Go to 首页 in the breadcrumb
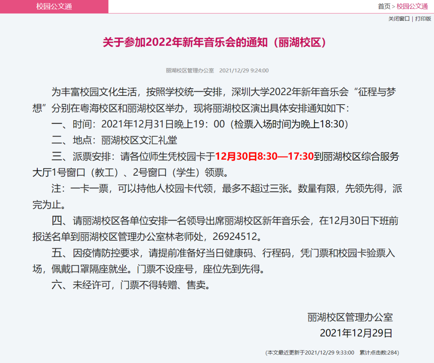Image resolution: width=434 pixels, height=363 pixels. pyautogui.click(x=384, y=6)
